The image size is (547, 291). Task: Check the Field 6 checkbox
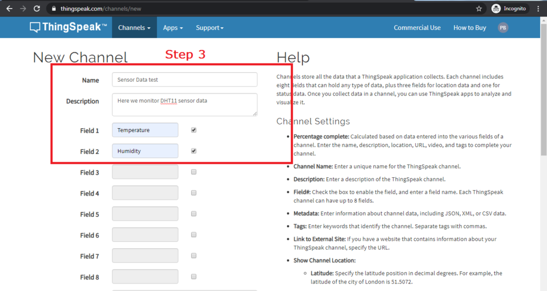[x=193, y=234]
